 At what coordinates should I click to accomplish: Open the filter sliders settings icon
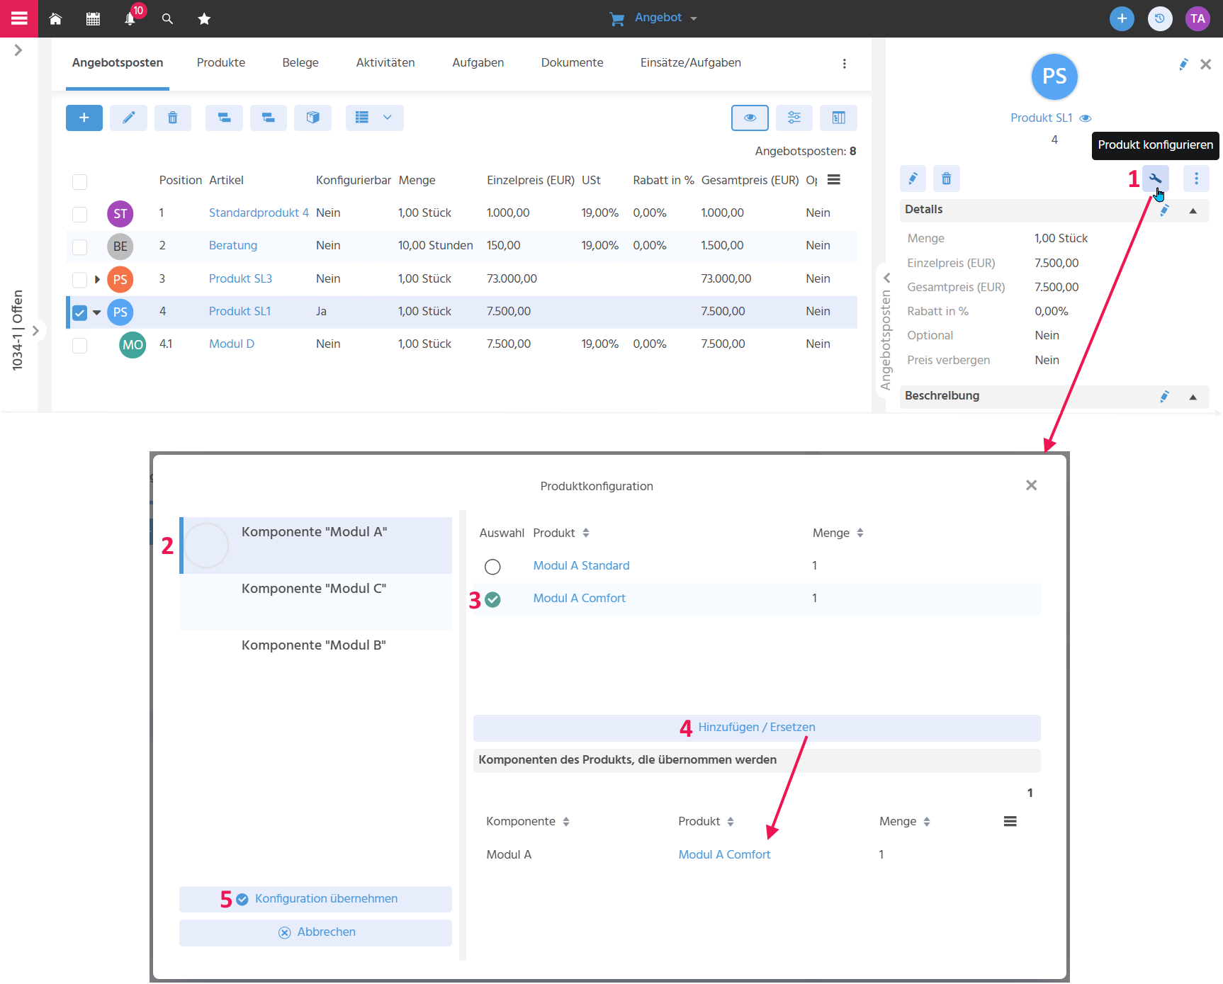click(x=794, y=118)
